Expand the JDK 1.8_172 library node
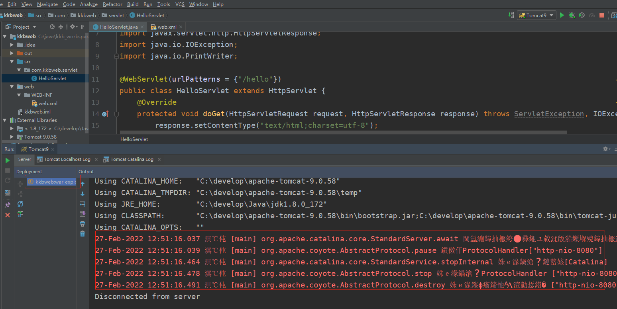Image resolution: width=617 pixels, height=309 pixels. coord(12,129)
